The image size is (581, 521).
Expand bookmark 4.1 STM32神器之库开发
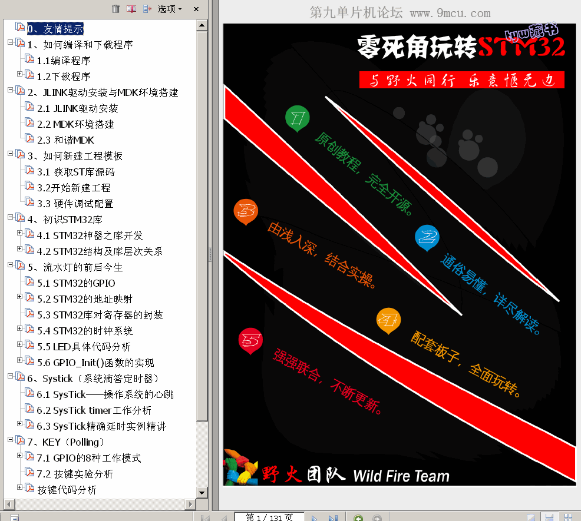tap(20, 233)
